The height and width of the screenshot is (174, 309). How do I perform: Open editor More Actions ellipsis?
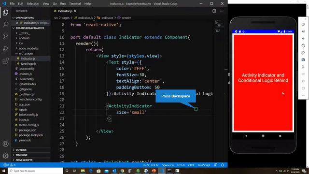coord(222,11)
